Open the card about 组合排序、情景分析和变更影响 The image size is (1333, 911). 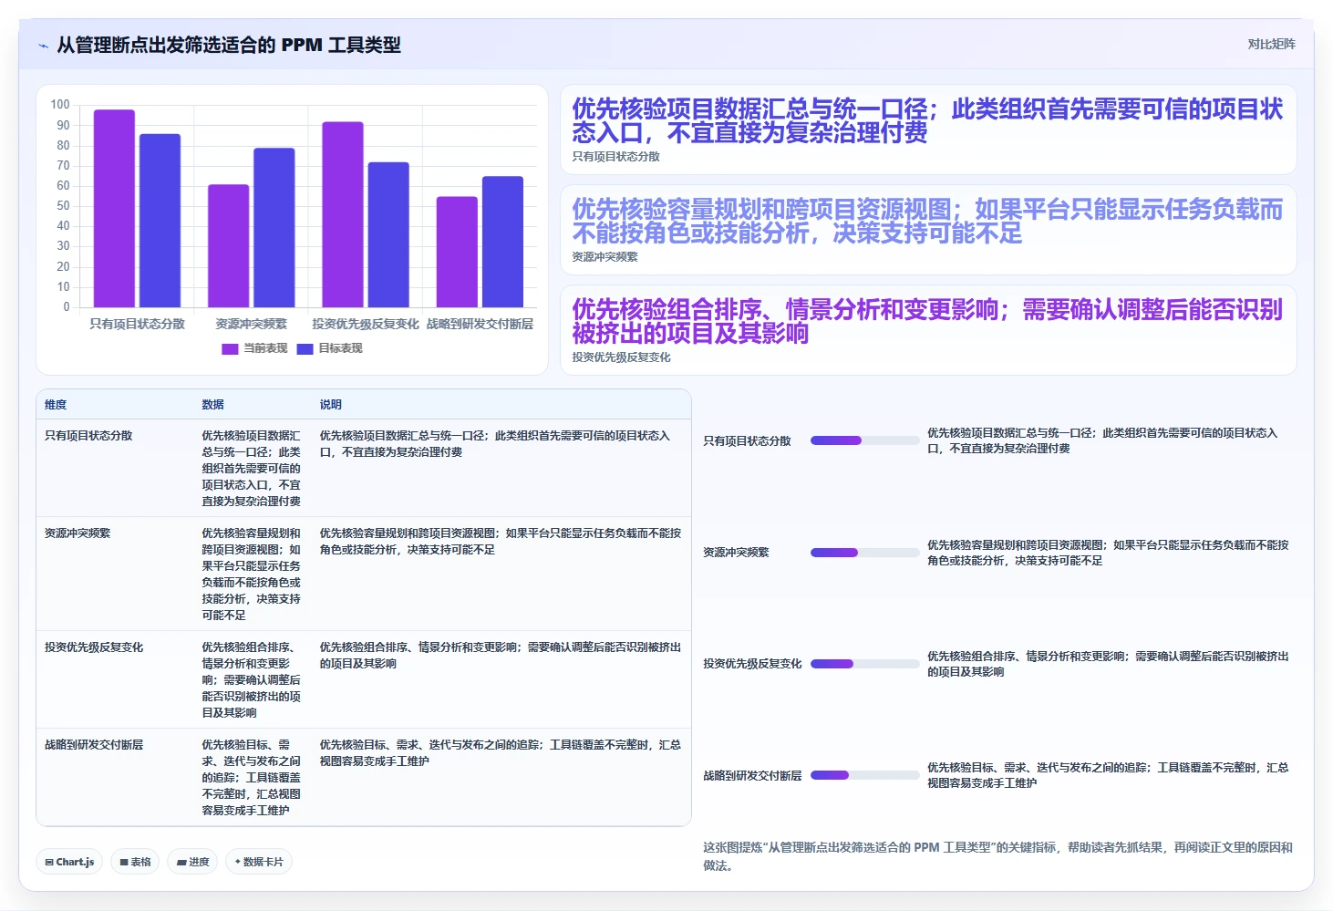click(928, 330)
